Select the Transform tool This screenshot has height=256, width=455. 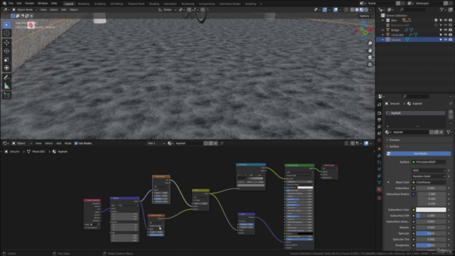[x=6, y=68]
